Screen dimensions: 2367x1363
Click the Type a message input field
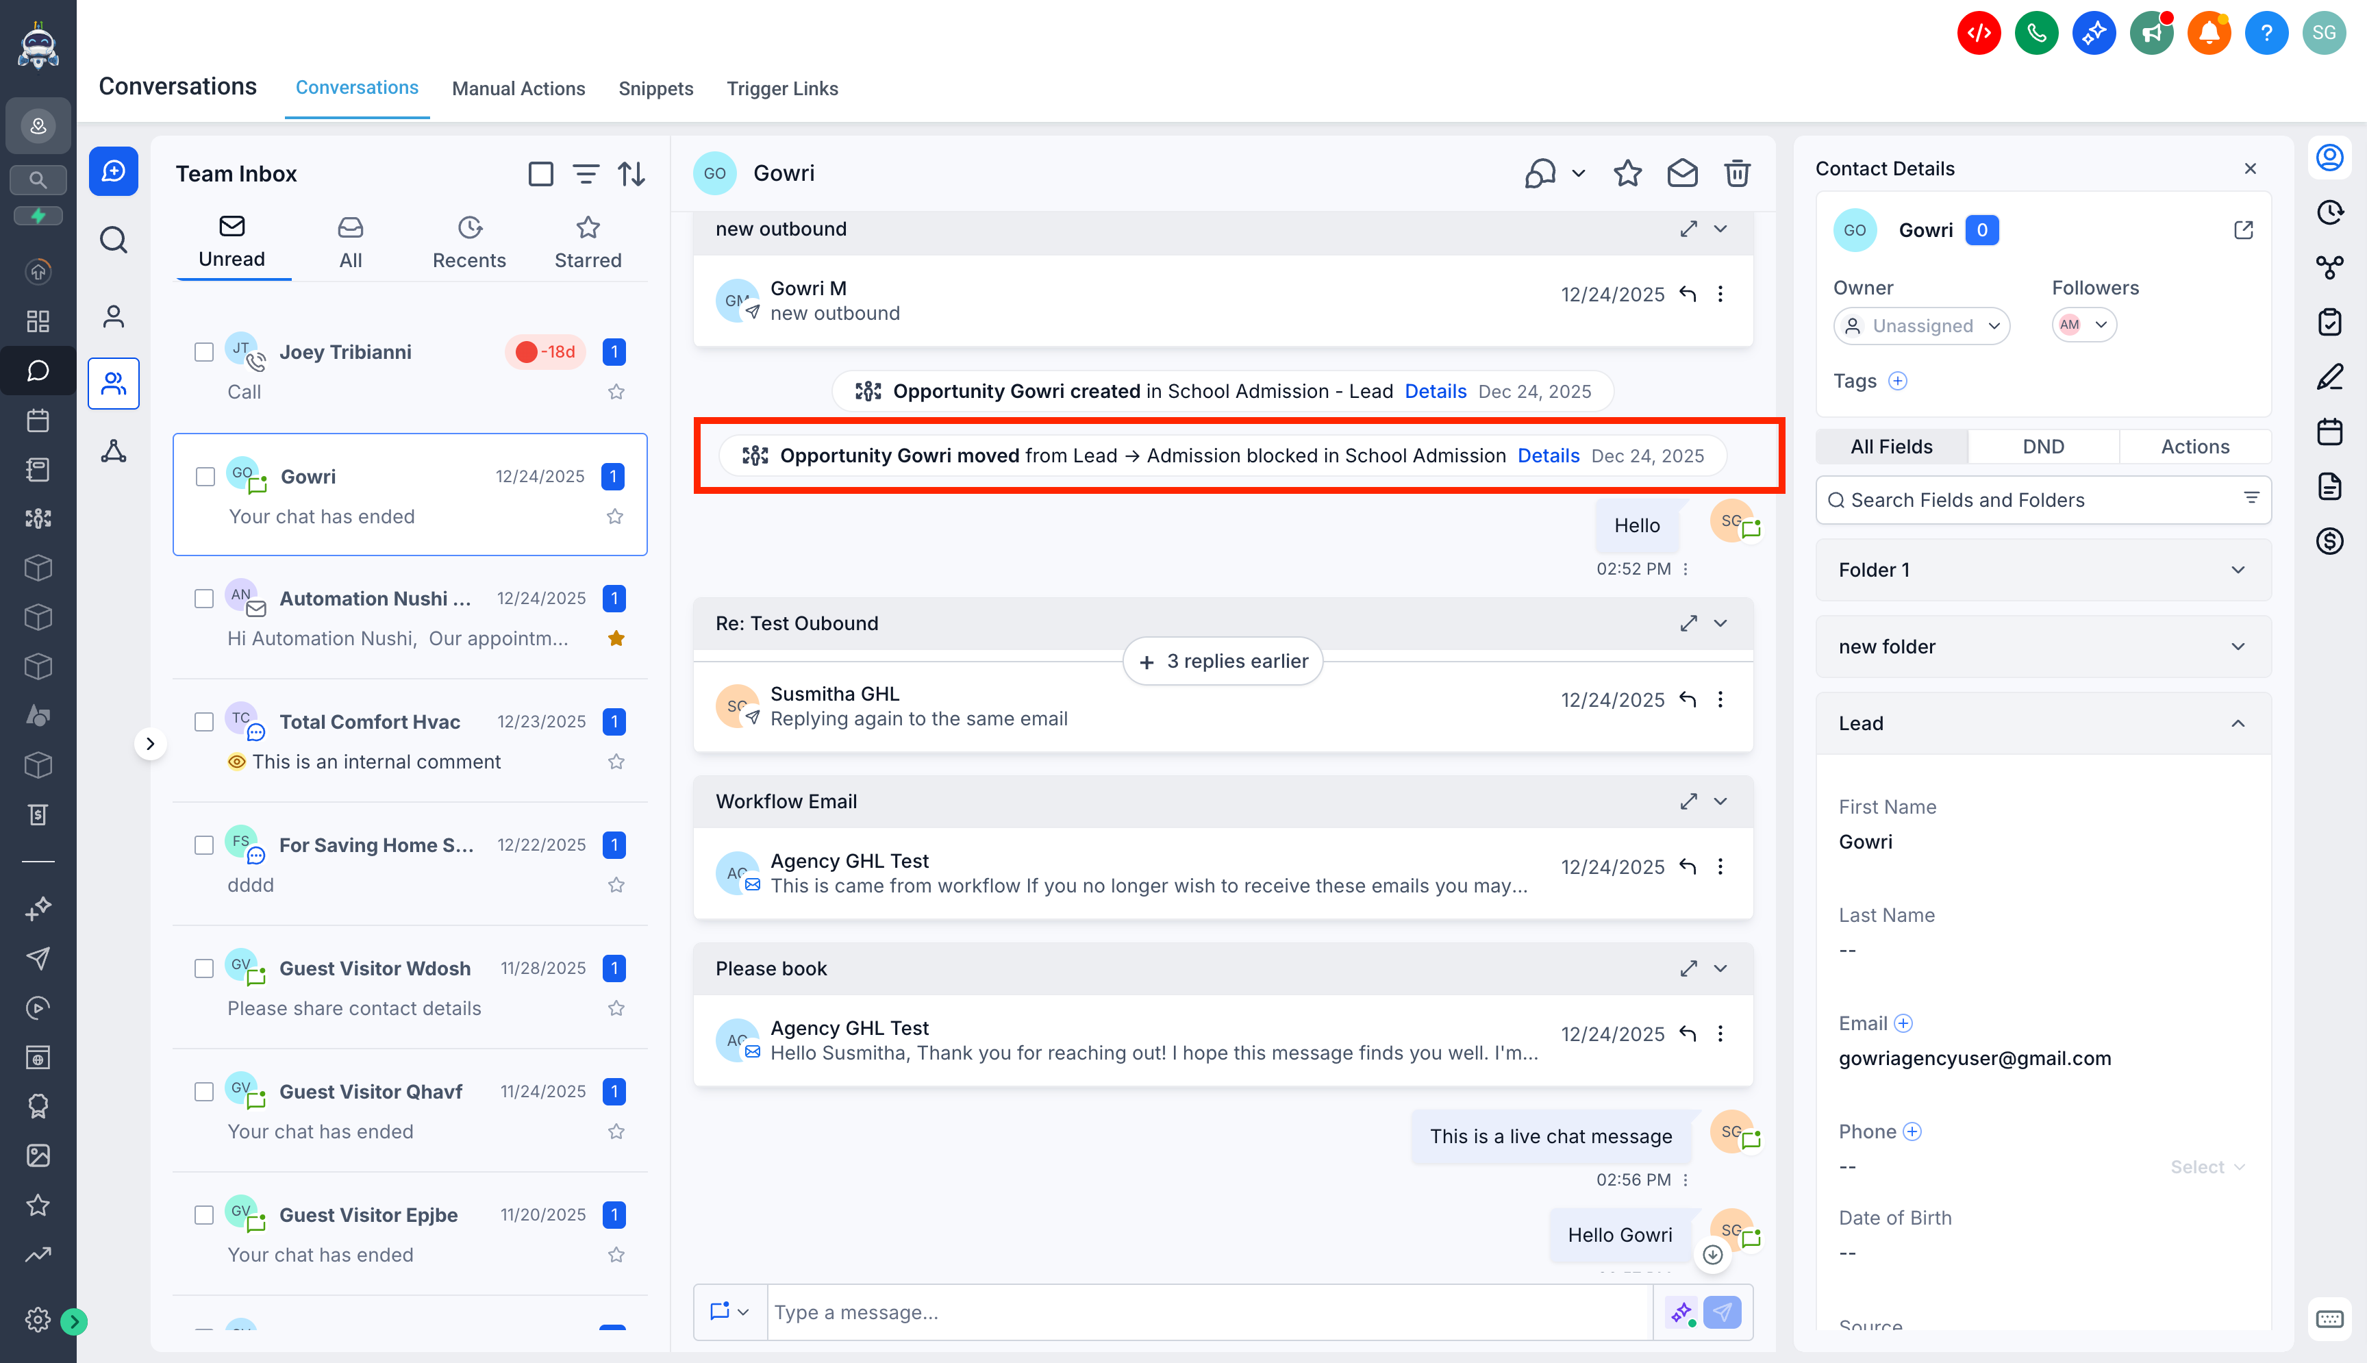[1123, 1312]
